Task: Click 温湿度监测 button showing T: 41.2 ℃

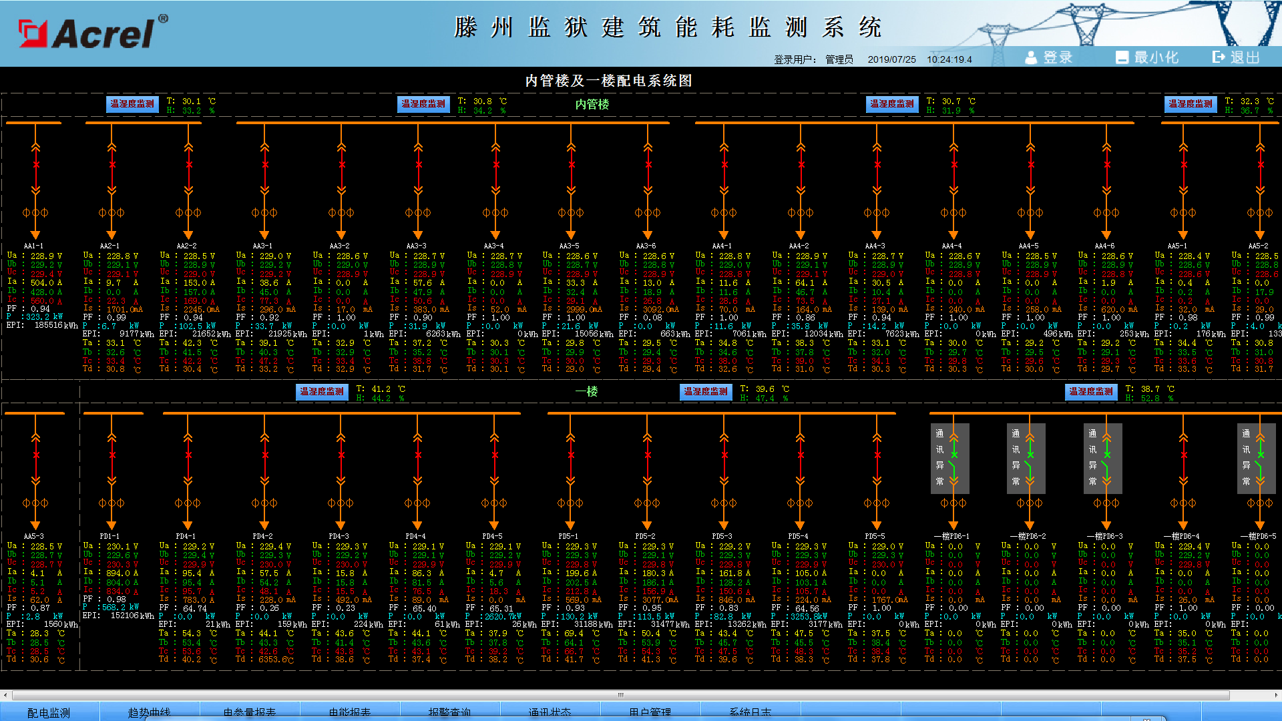Action: coord(322,392)
